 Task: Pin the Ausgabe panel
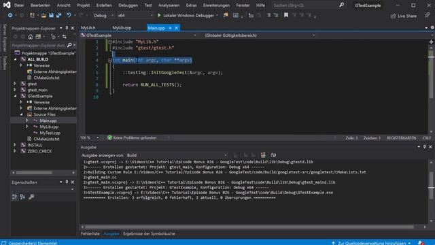click(x=424, y=147)
